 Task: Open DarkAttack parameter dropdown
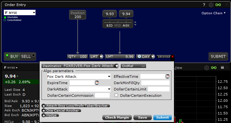(90, 89)
